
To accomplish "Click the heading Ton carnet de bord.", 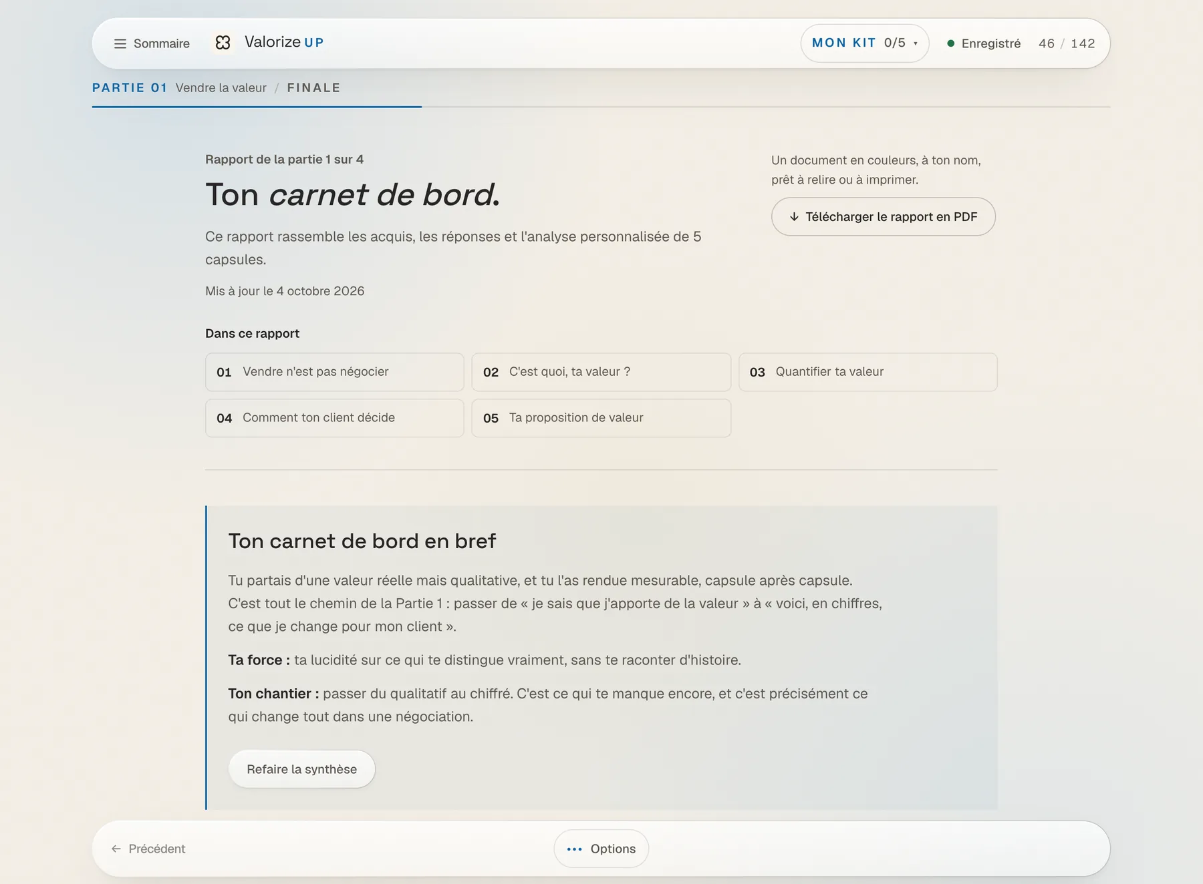I will tap(353, 195).
